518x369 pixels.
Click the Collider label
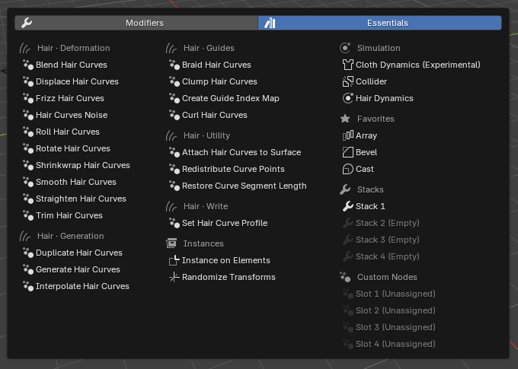click(371, 81)
